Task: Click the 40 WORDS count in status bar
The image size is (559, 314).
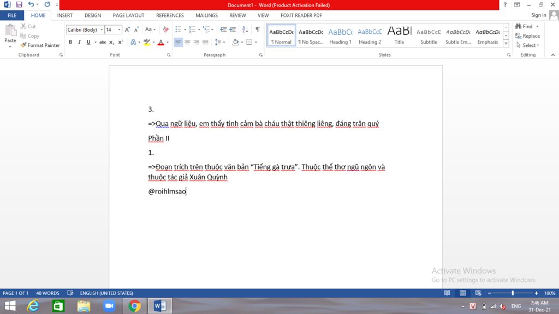Action: [48, 293]
